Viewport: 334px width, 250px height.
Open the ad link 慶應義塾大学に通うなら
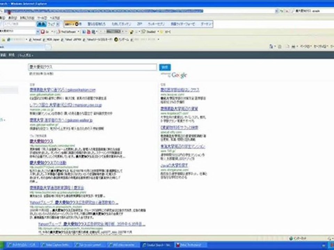click(63, 90)
